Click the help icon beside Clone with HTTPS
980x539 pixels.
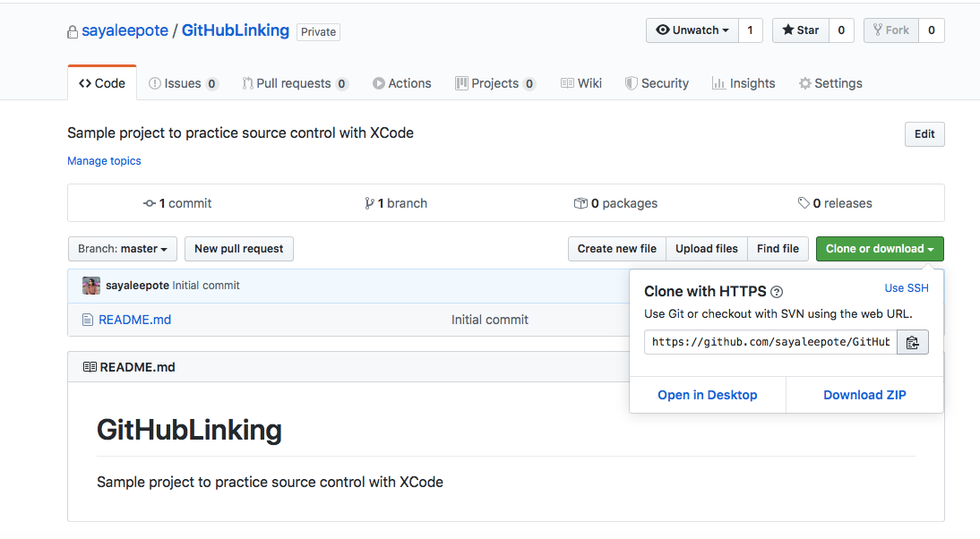[777, 292]
